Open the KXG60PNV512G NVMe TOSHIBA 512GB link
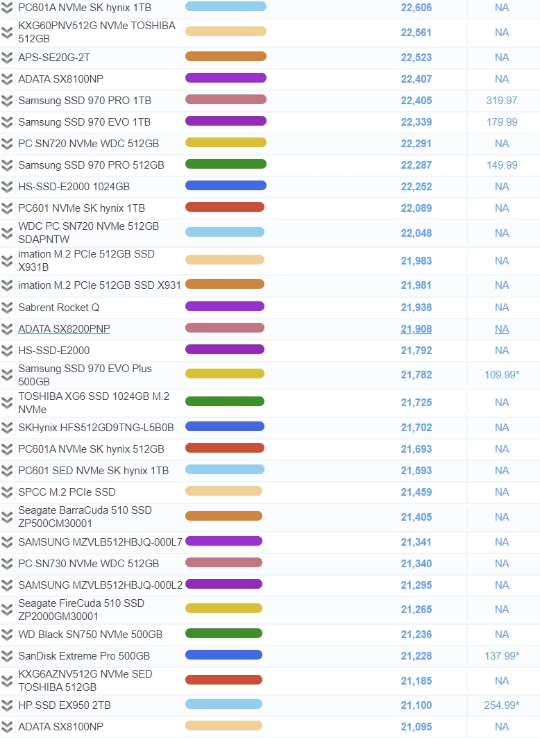Image resolution: width=540 pixels, height=738 pixels. pyautogui.click(x=96, y=32)
